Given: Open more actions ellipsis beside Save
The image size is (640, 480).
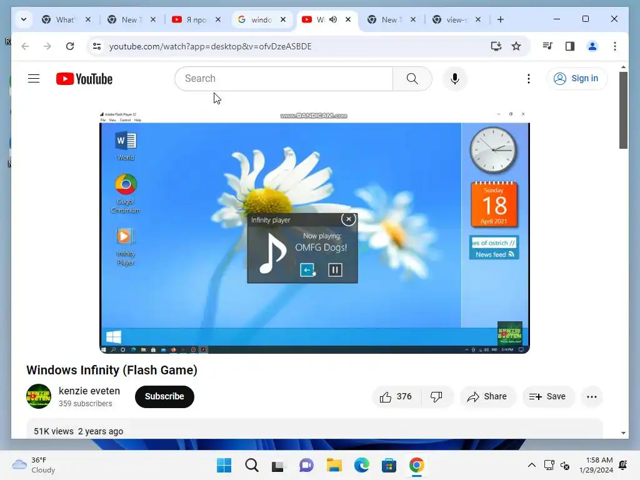Looking at the screenshot, I should (591, 396).
